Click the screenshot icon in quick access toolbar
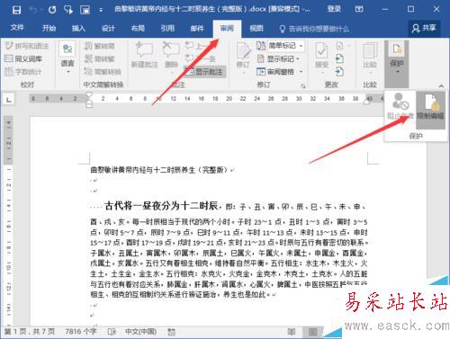The width and height of the screenshot is (450, 339). click(85, 10)
